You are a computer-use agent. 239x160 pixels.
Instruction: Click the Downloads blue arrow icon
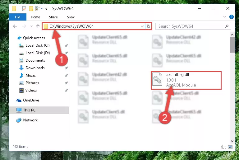[x=21, y=68]
